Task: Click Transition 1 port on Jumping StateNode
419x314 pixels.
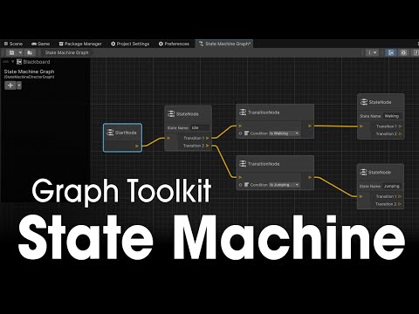Action: point(400,196)
